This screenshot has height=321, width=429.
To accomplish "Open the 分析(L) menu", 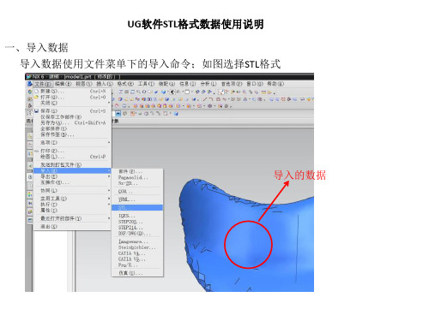I will 208,84.
